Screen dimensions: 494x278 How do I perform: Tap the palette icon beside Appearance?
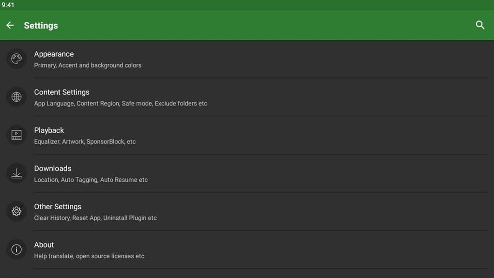click(16, 59)
